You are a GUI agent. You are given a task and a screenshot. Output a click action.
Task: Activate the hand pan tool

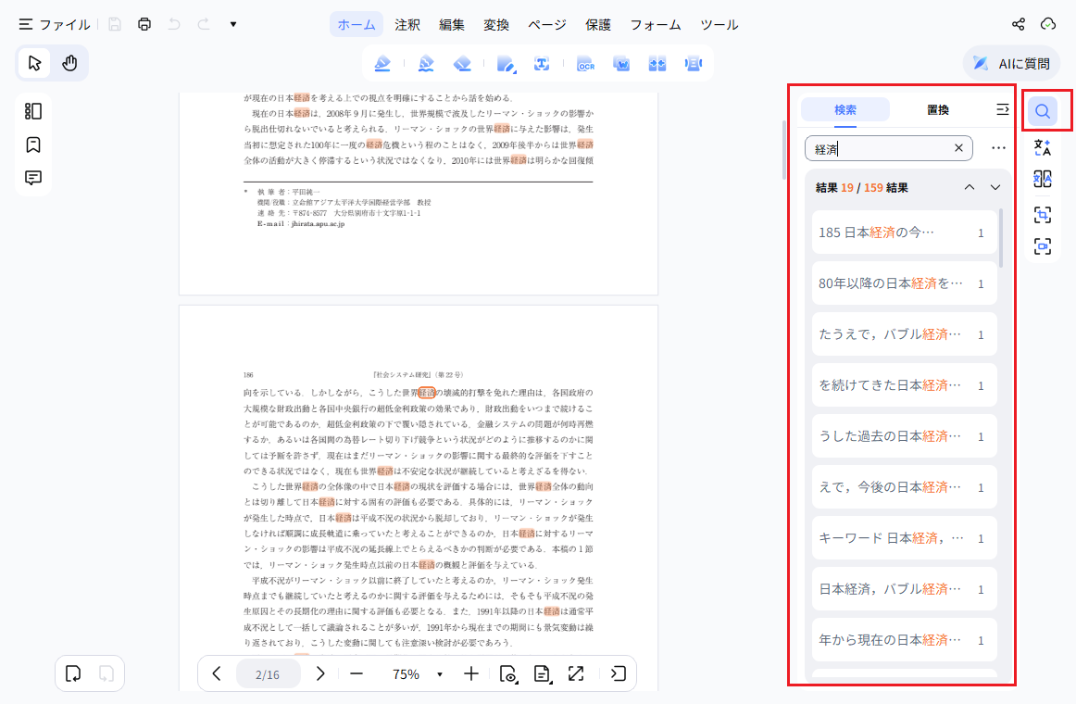69,63
